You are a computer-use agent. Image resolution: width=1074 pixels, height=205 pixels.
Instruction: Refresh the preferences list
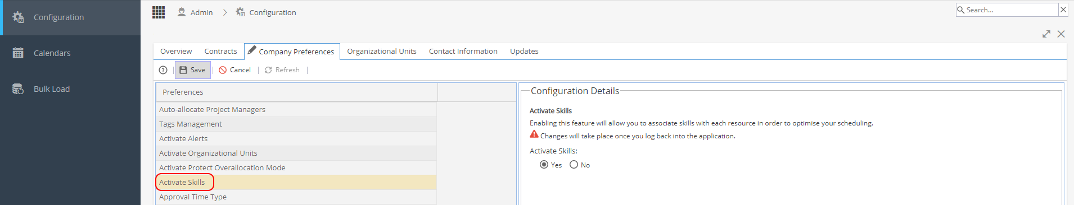(282, 70)
